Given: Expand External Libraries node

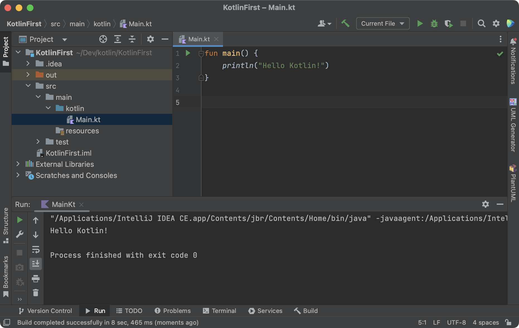Looking at the screenshot, I should pos(18,164).
